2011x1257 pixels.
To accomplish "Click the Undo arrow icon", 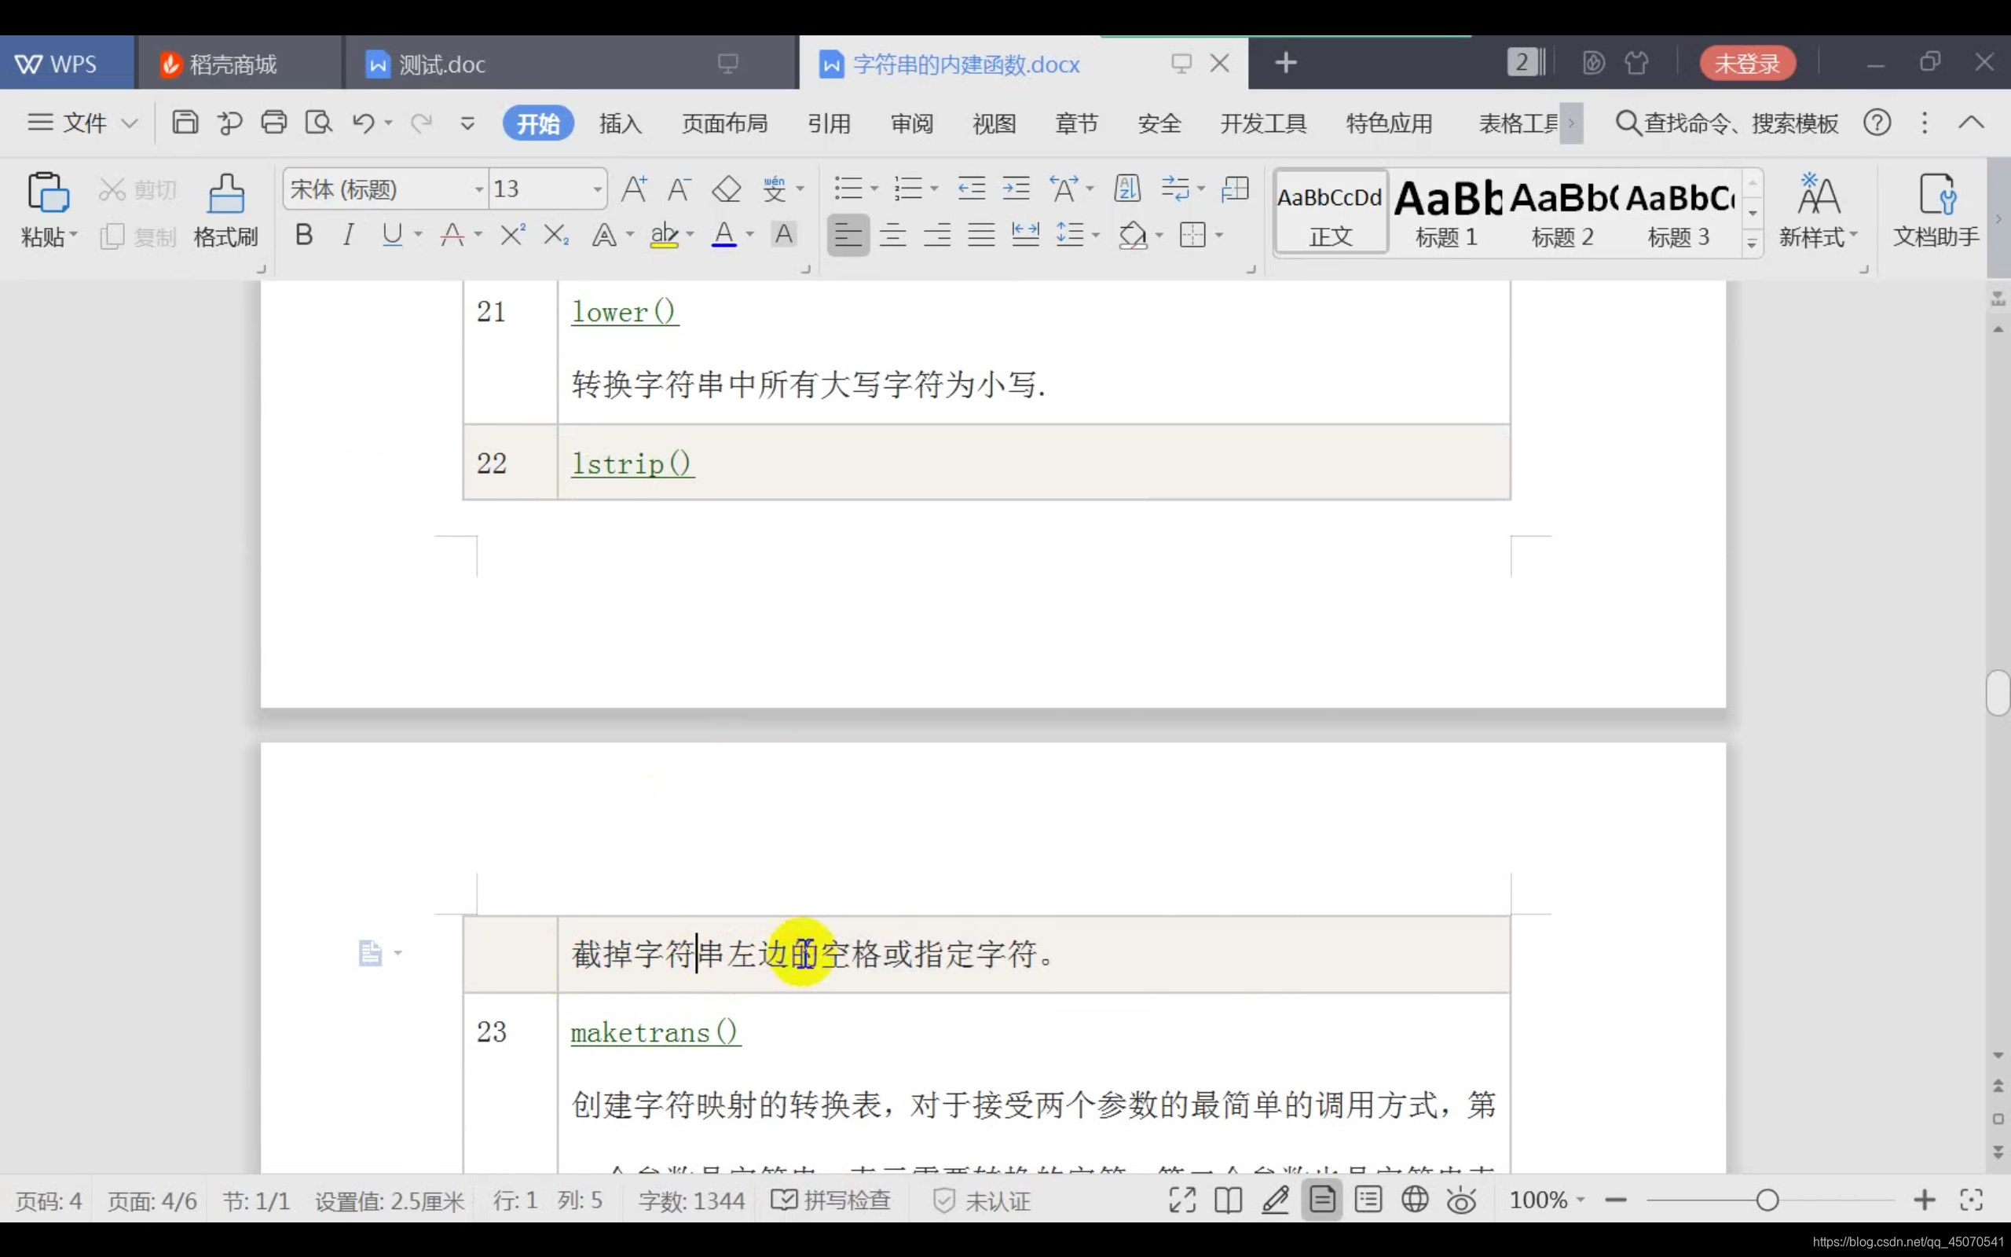I will tap(363, 123).
